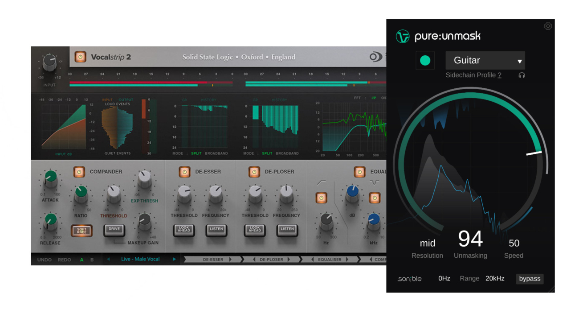
Task: Click the sonible logo
Action: pyautogui.click(x=410, y=279)
